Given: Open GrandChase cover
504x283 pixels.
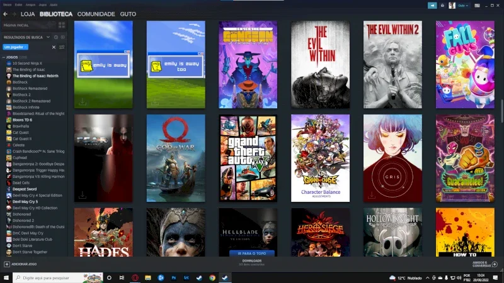Looking at the screenshot, I should [321, 158].
